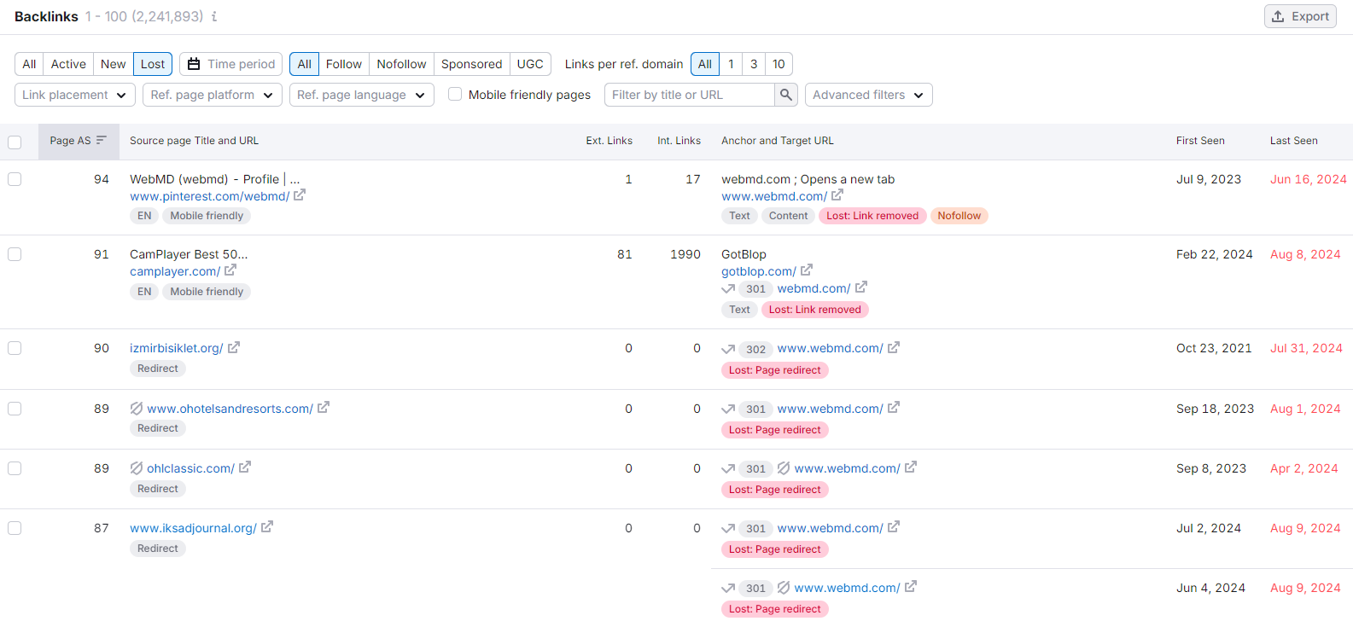1353x627 pixels.
Task: Open external link icon beside www.pinterest.com/webmd/
Action: click(x=300, y=195)
